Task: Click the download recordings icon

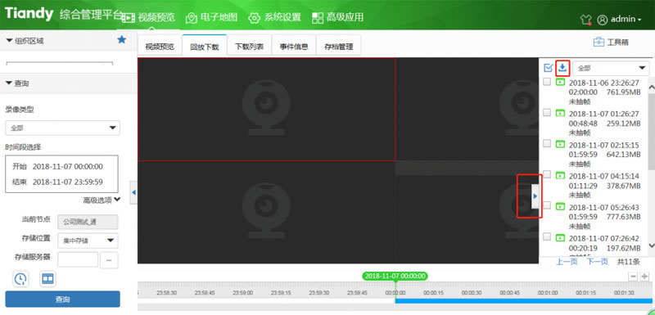Action: click(562, 68)
